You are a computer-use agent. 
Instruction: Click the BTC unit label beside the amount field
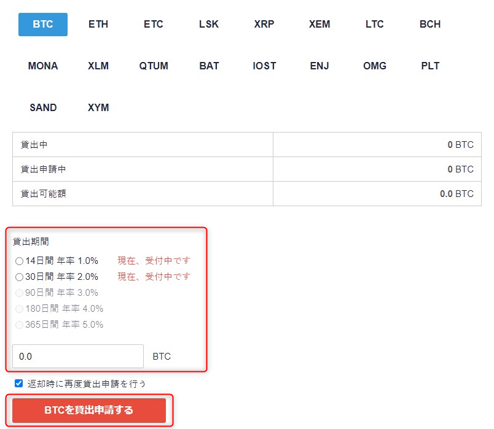(162, 357)
